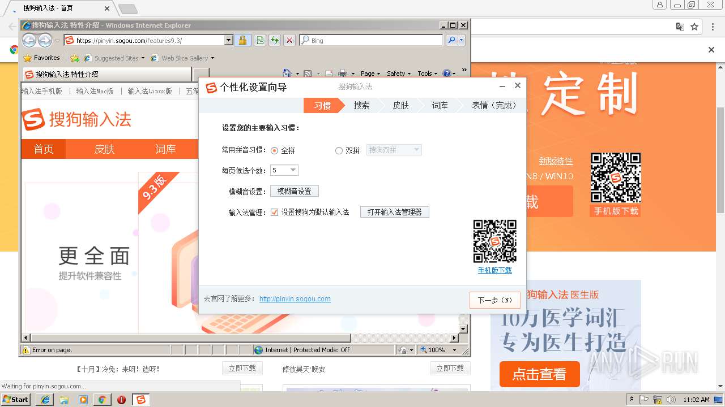Click wizard QR code image
The width and height of the screenshot is (725, 407).
click(x=494, y=241)
